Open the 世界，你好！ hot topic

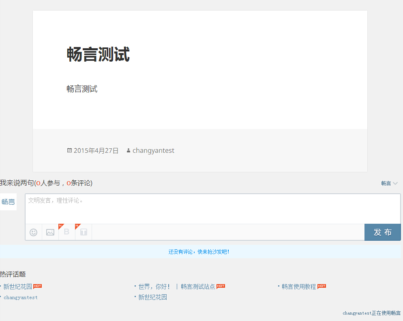click(x=154, y=287)
